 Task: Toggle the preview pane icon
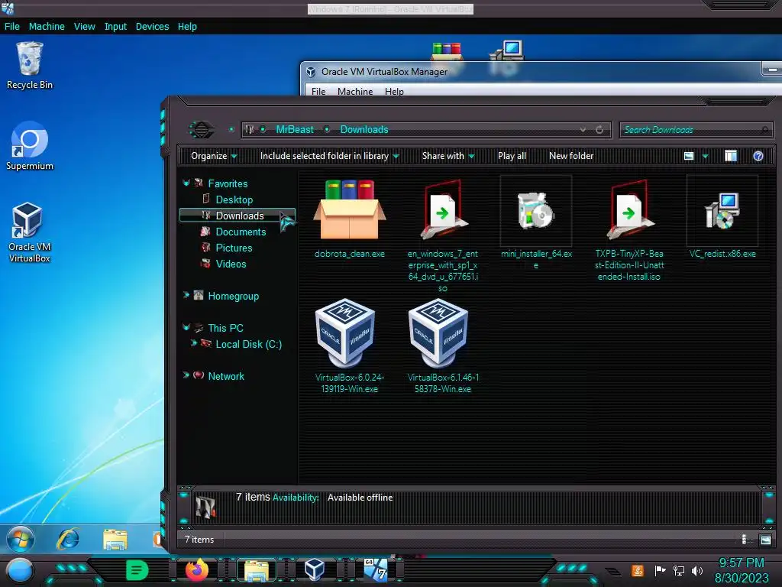pos(731,156)
